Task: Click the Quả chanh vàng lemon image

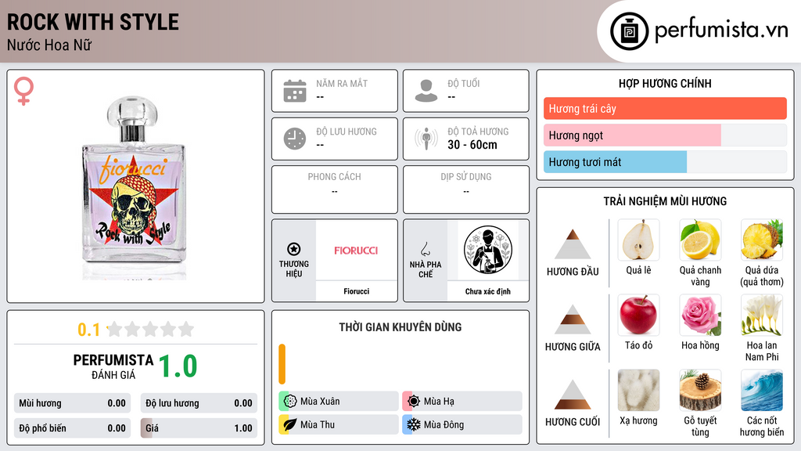Action: (700, 240)
